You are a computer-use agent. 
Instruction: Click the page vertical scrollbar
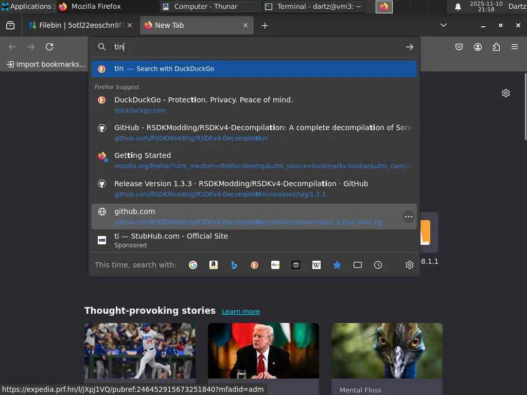[525, 107]
